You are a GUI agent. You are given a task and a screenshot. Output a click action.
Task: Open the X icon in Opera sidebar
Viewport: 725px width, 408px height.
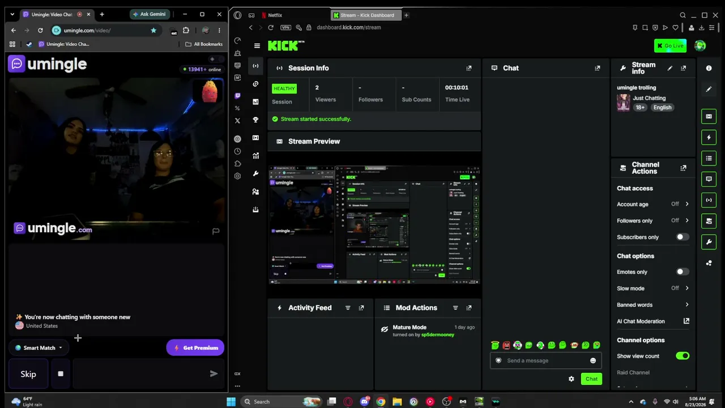tap(237, 120)
